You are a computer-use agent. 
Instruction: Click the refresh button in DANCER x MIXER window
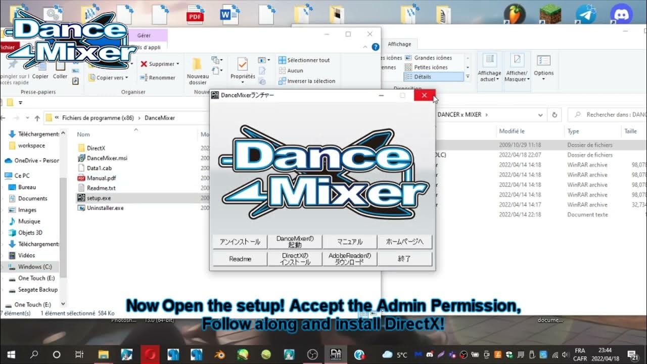554,115
